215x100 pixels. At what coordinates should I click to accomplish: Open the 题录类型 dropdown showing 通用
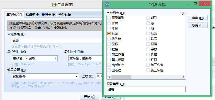[146, 89]
